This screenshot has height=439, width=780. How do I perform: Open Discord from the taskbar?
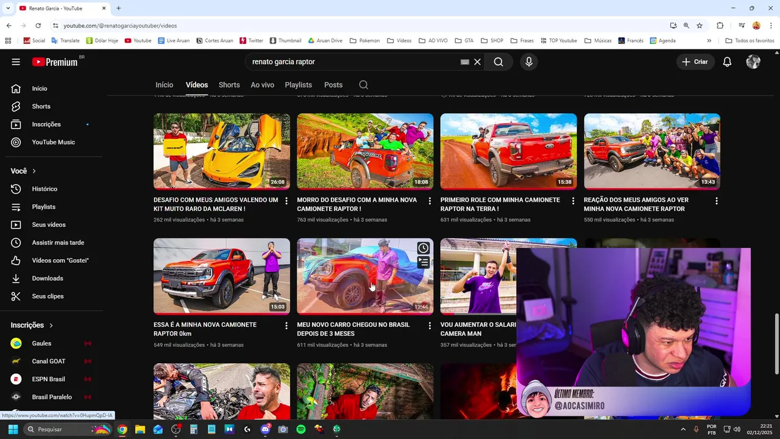(266, 429)
